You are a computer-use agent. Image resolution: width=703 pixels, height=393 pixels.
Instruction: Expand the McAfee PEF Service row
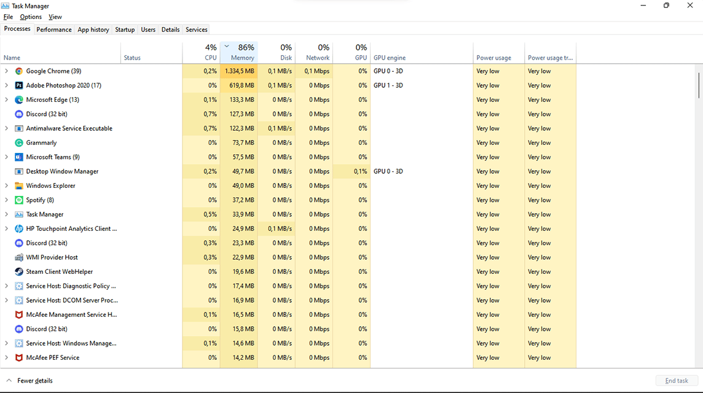pos(6,358)
